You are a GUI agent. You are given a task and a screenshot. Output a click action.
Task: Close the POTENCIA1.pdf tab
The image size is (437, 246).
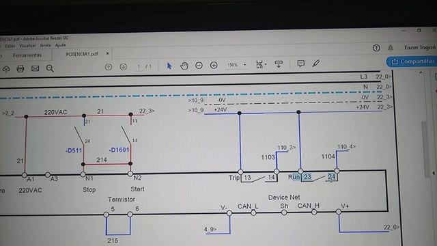click(107, 53)
